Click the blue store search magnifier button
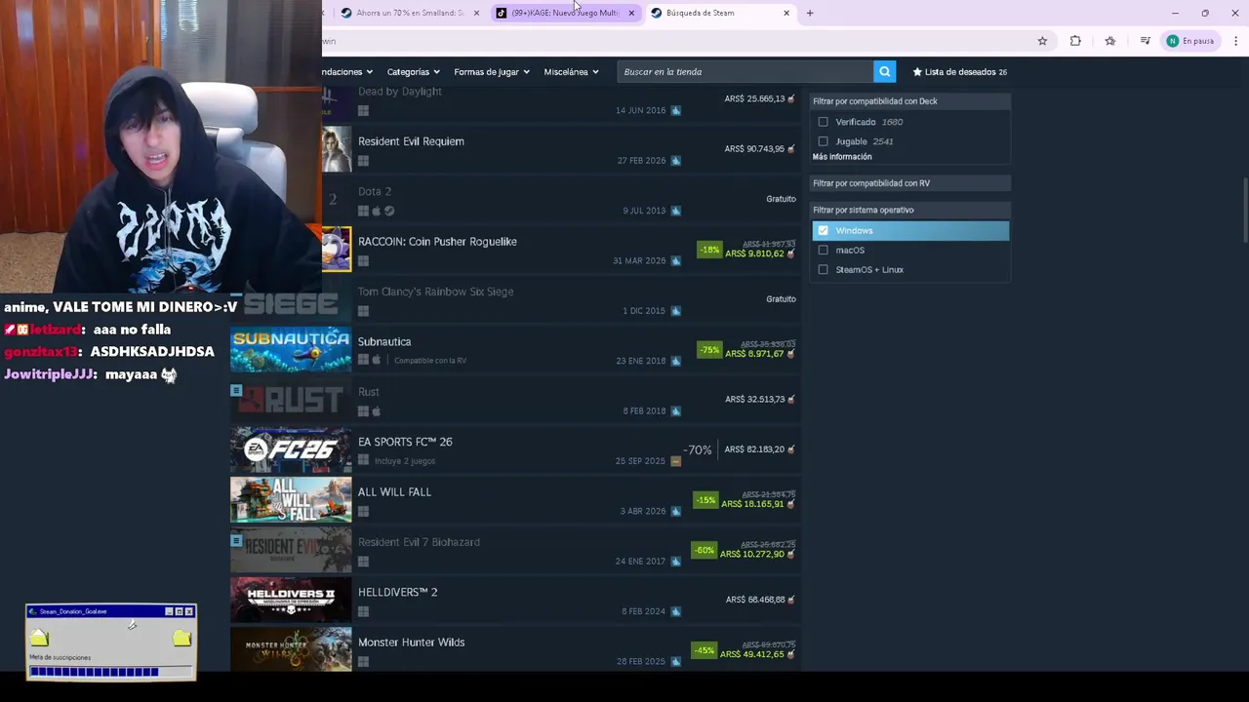Screen dimensions: 1249x702 pyautogui.click(x=884, y=71)
